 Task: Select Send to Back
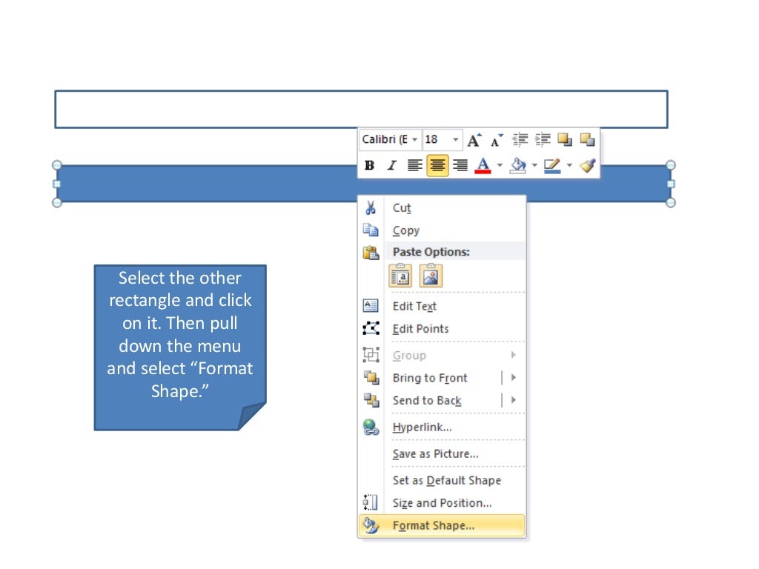(427, 401)
